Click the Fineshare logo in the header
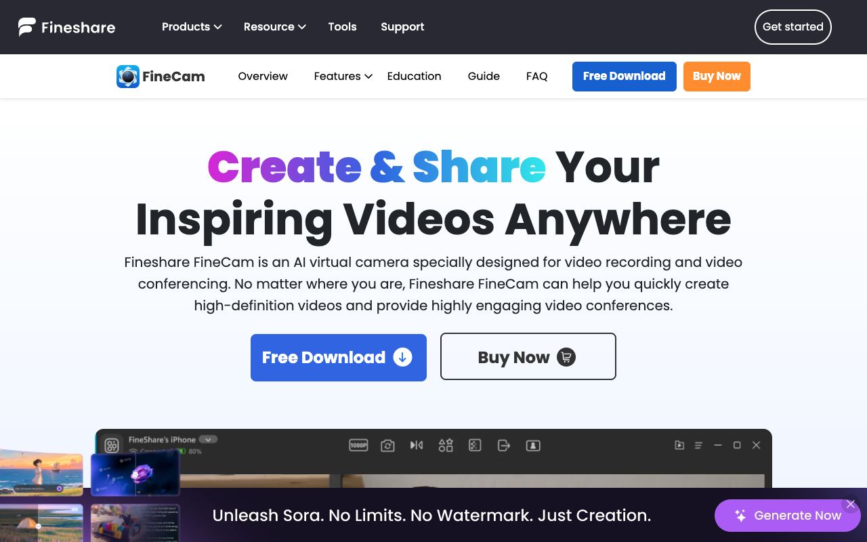Screen dimensions: 867x542 [x=66, y=27]
